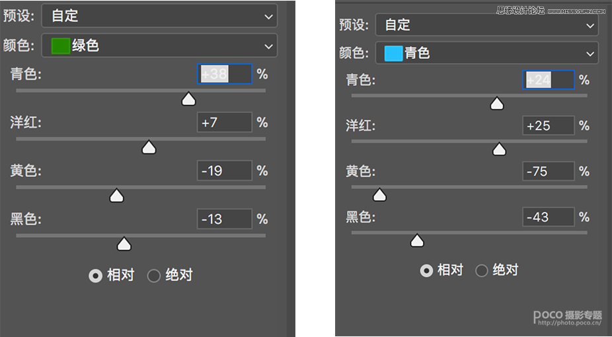Click the green color swatch in left panel
Viewport: 612px width, 337px height.
click(61, 46)
